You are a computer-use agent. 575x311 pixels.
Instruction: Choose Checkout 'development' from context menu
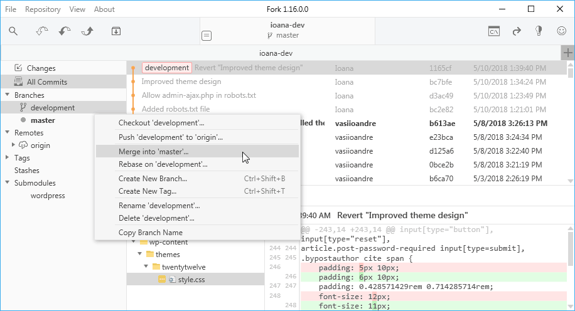coord(197,123)
